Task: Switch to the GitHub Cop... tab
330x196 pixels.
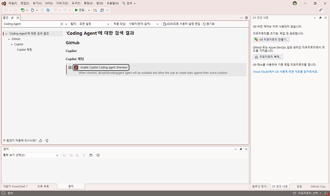Action: click(319, 186)
